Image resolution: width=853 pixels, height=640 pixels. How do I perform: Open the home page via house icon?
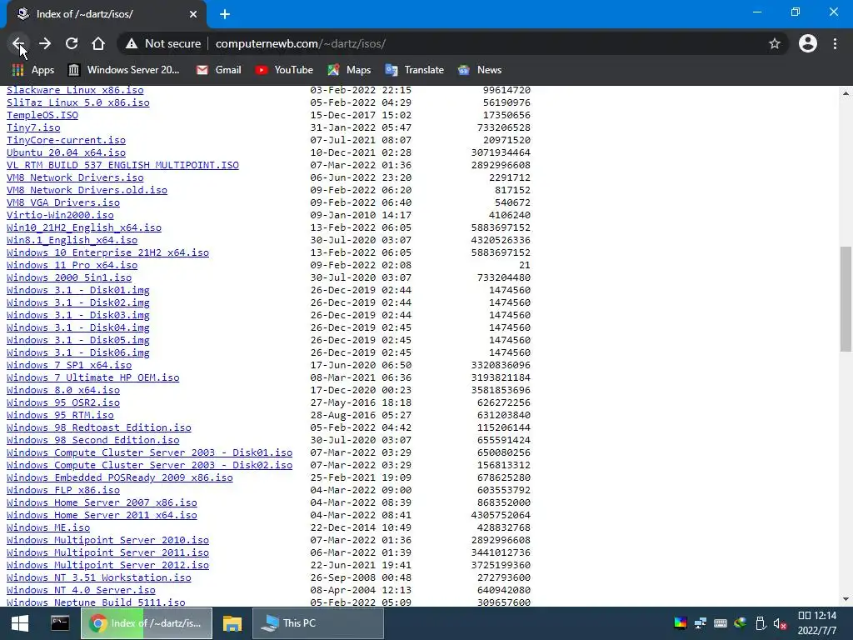click(x=98, y=43)
